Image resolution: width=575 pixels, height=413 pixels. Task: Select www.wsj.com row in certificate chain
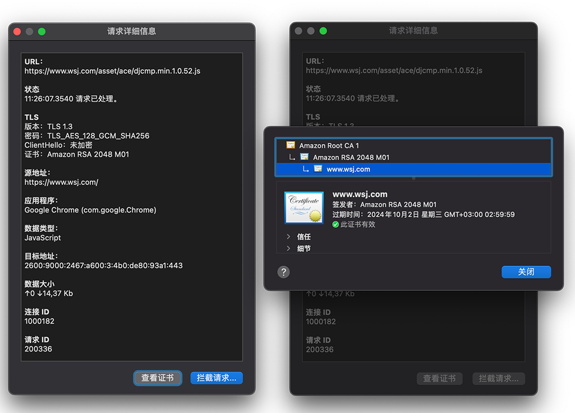(413, 169)
